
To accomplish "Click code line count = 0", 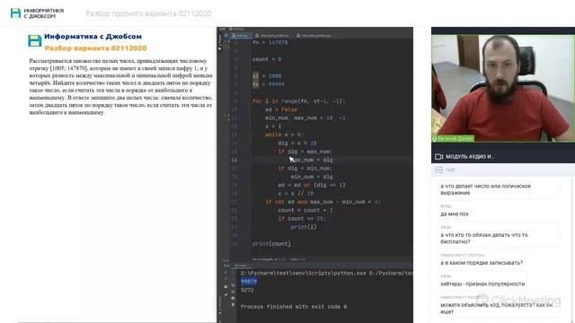I will coord(267,59).
